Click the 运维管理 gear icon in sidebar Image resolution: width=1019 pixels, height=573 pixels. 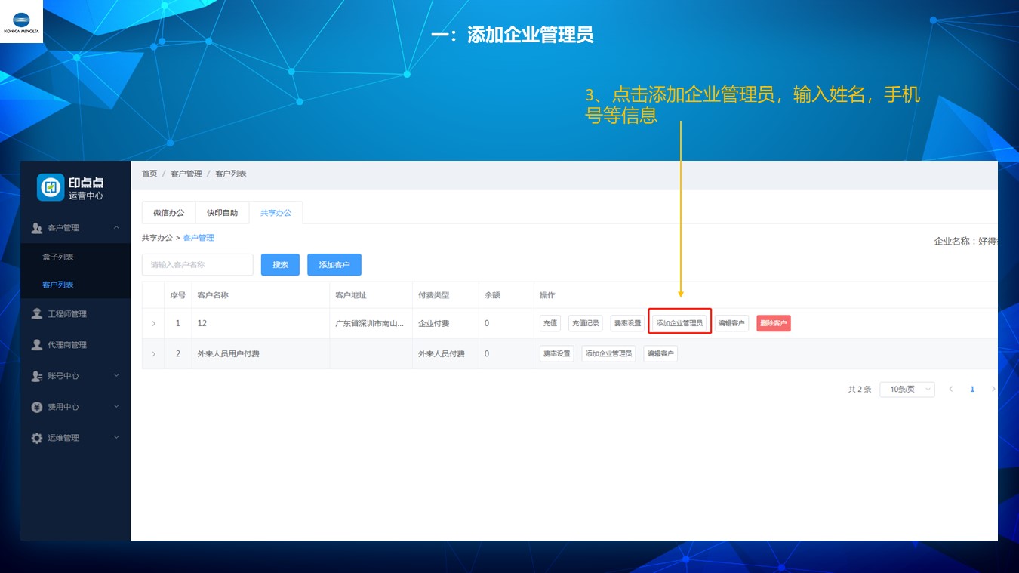coord(36,438)
